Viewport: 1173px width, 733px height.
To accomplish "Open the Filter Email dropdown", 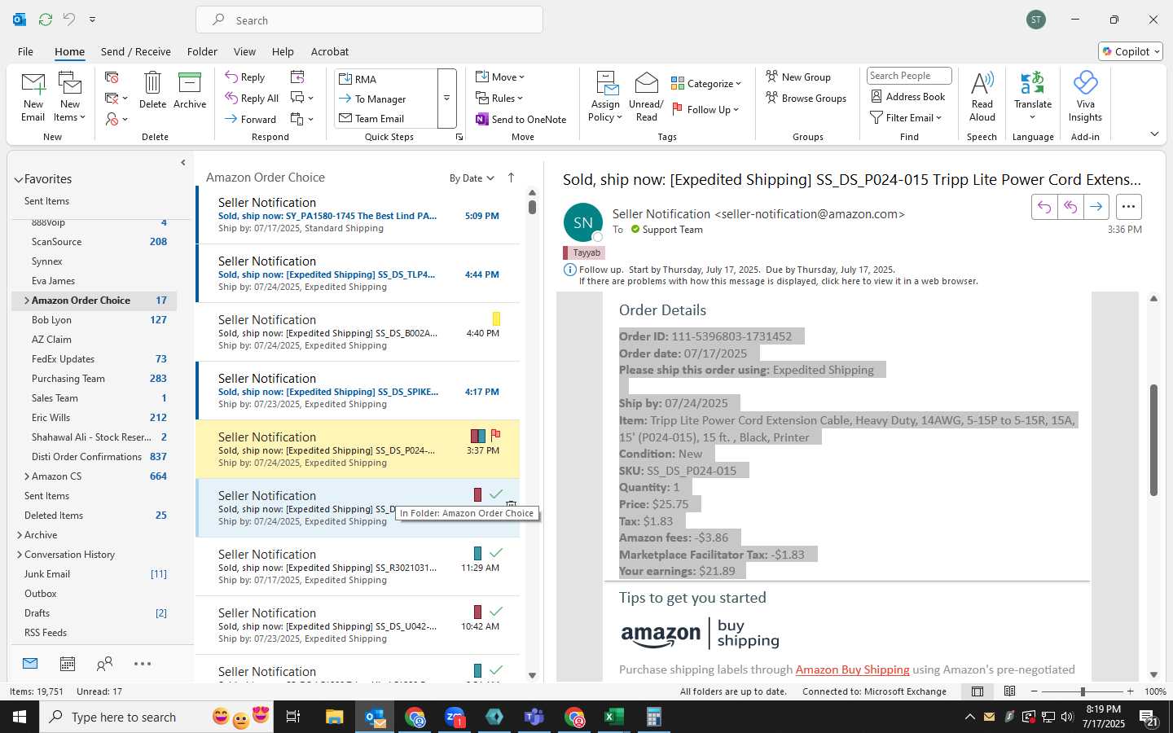I will click(906, 117).
